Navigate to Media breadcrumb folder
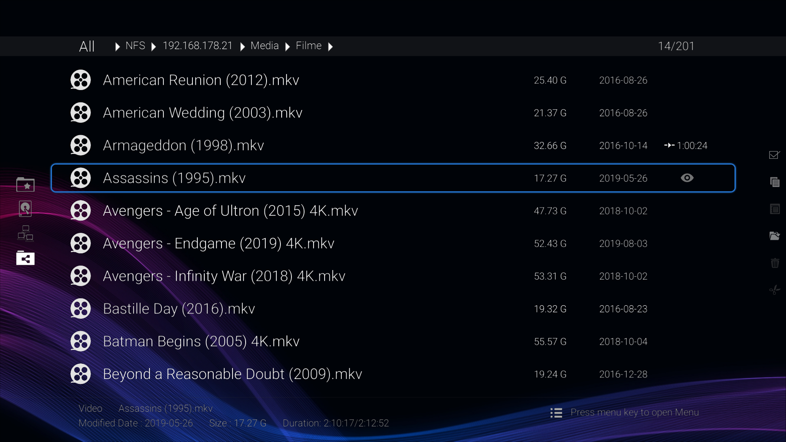The height and width of the screenshot is (442, 786). [264, 45]
